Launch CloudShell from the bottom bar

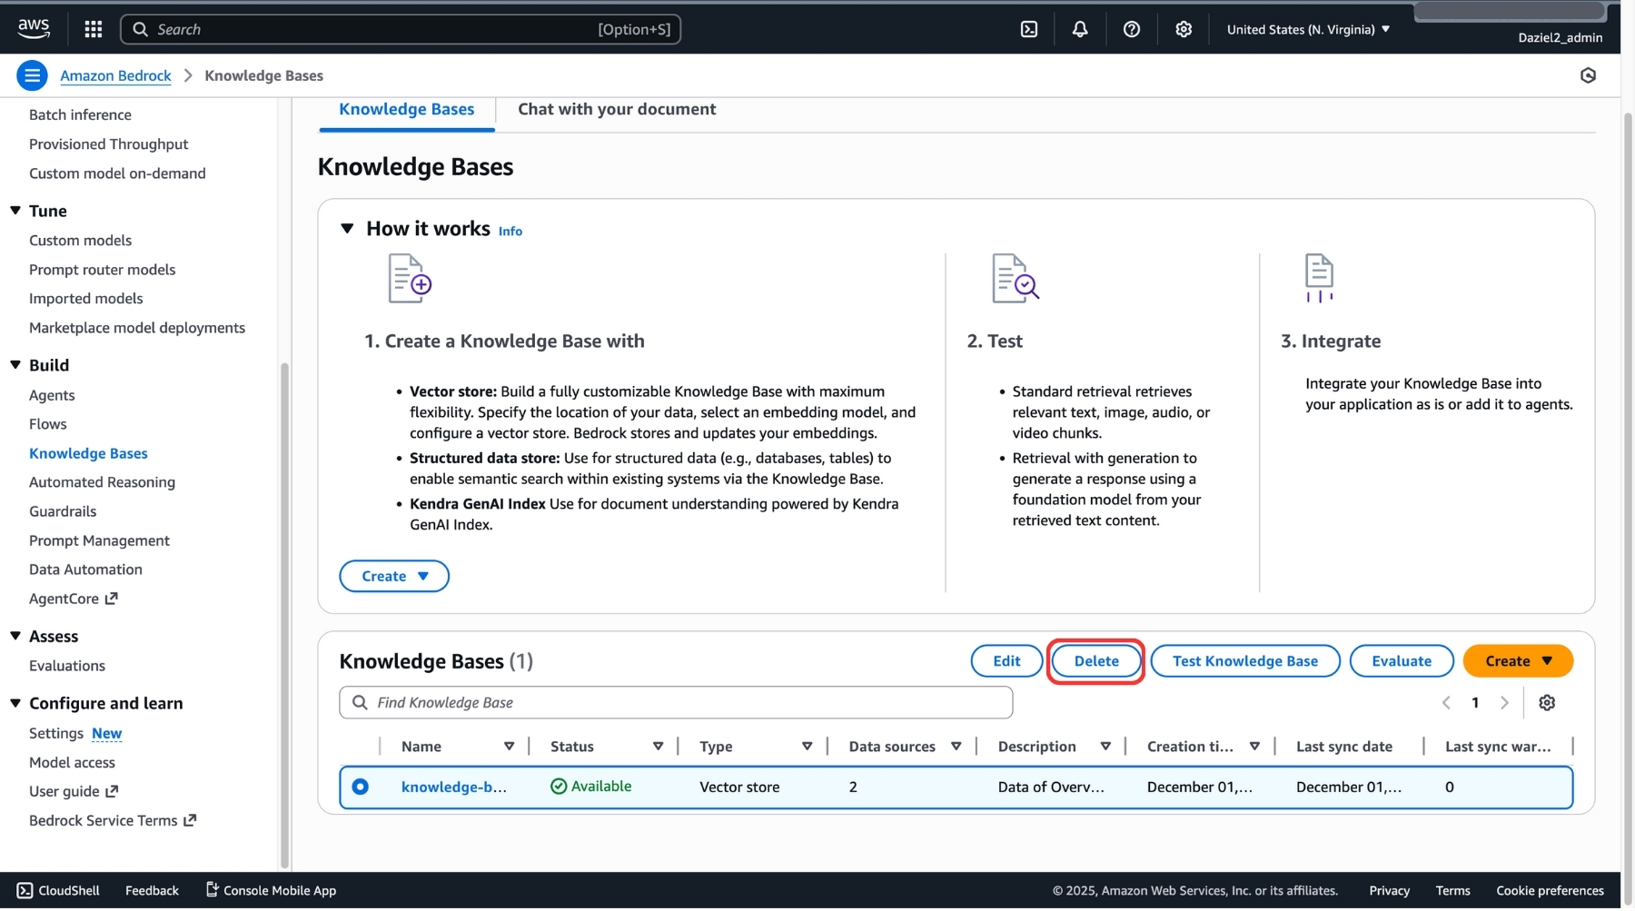point(57,889)
